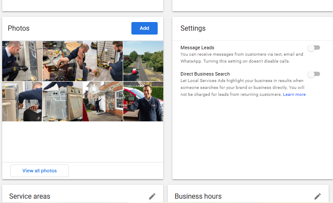Viewport: 333px width, 203px height.
Task: Click the pencil icon beside Service areas
Action: pyautogui.click(x=152, y=196)
